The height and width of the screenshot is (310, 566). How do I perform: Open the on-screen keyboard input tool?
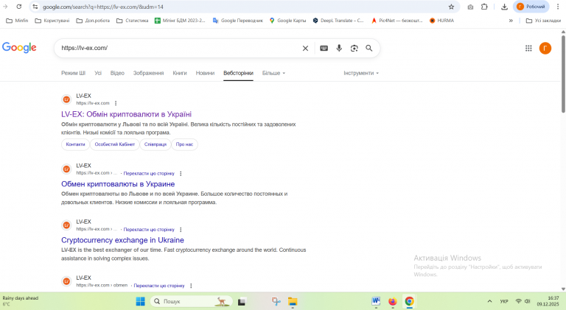(x=324, y=48)
